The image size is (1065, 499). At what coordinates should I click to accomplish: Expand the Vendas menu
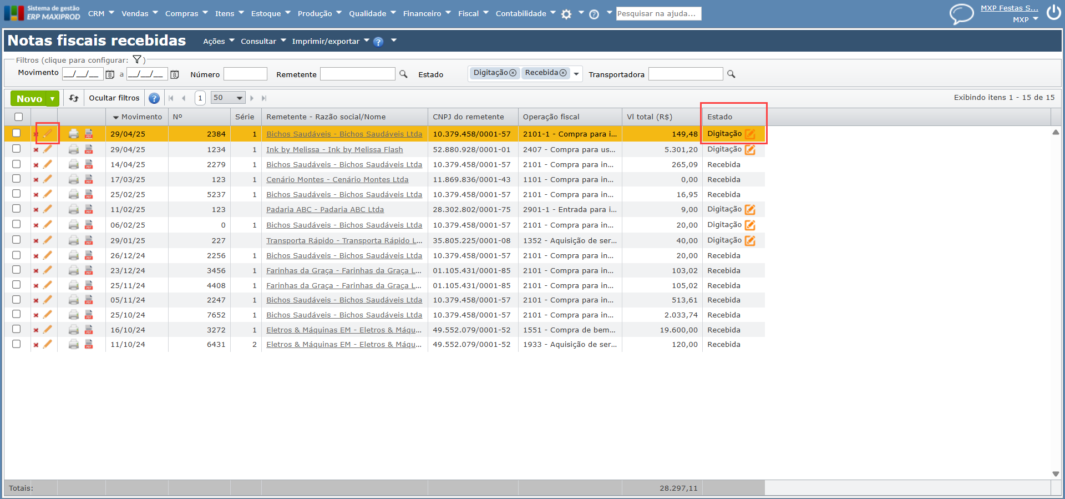(x=140, y=13)
